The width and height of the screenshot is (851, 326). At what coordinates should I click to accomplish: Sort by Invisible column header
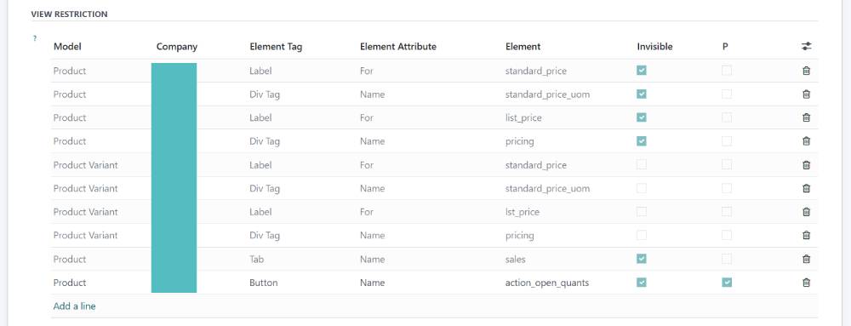point(654,47)
